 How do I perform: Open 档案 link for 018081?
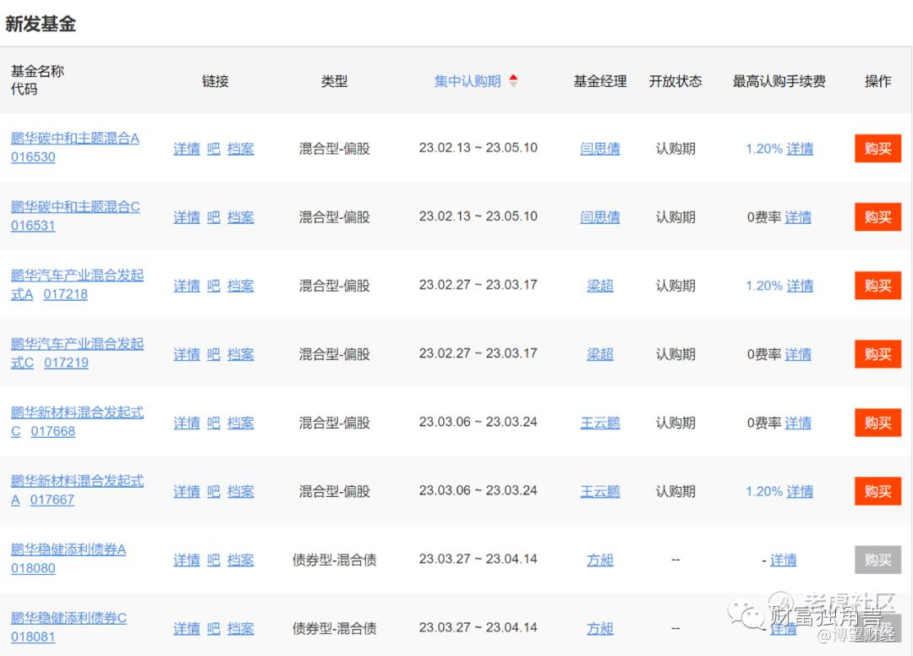tap(240, 629)
